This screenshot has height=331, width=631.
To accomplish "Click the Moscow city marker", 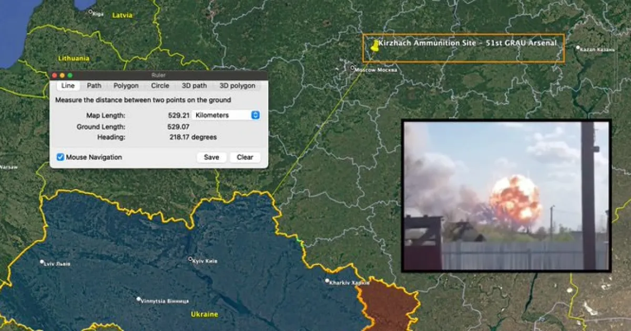I will 353,68.
